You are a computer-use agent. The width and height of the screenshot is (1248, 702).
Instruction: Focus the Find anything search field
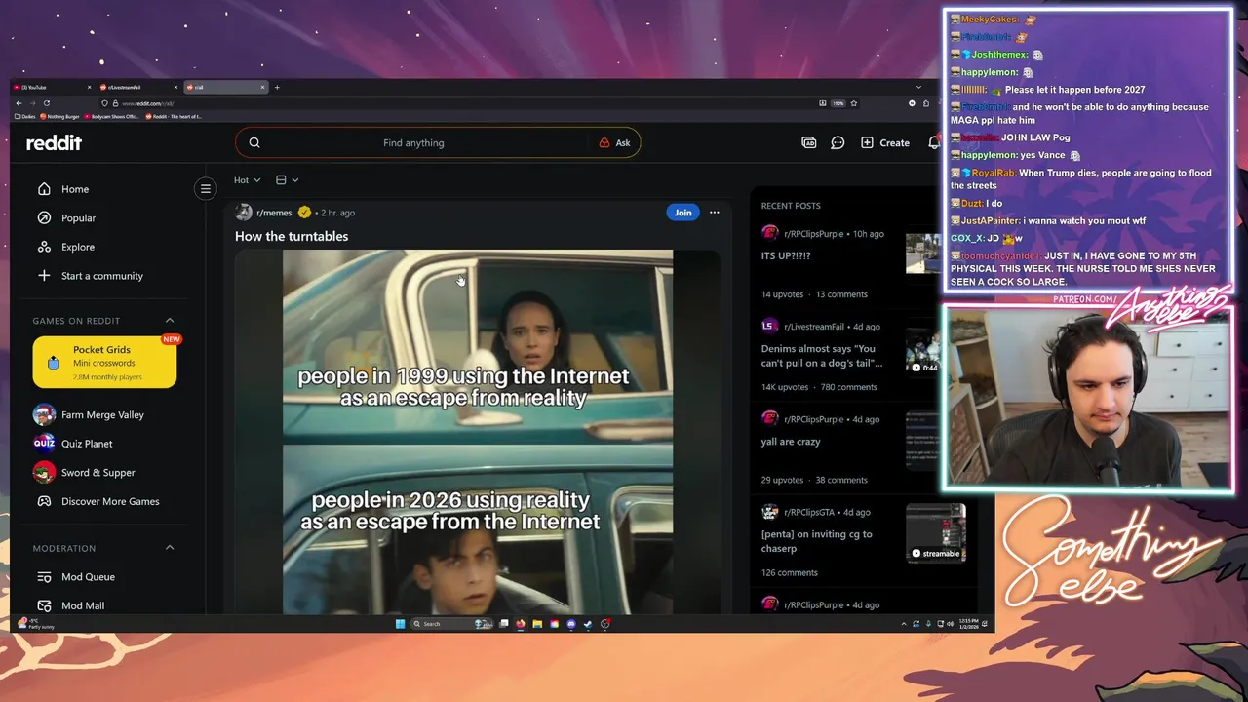pos(413,142)
